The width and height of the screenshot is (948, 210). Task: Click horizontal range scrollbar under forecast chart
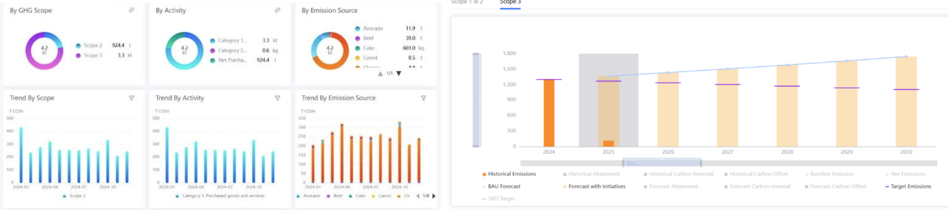coord(662,163)
